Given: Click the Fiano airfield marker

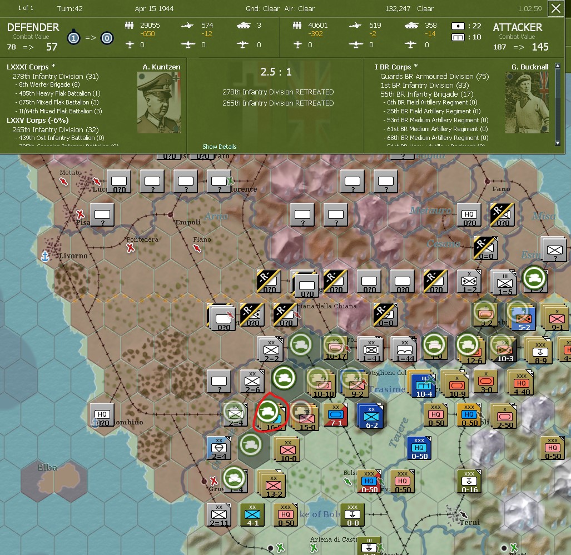Looking at the screenshot, I should (x=197, y=248).
